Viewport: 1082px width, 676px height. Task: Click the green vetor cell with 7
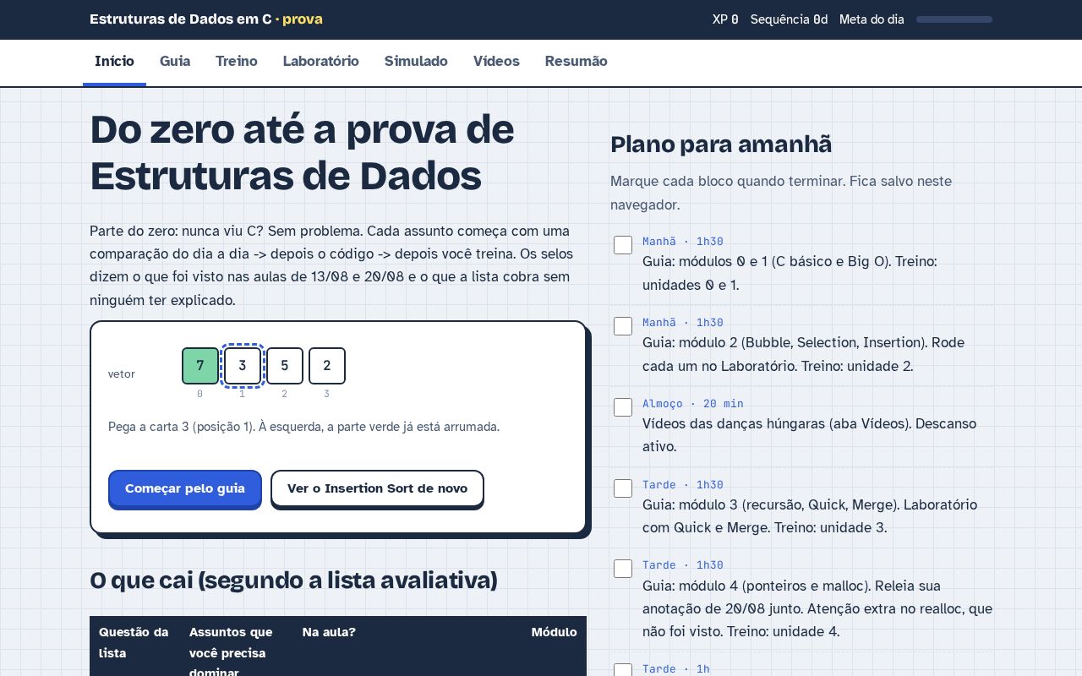(200, 366)
